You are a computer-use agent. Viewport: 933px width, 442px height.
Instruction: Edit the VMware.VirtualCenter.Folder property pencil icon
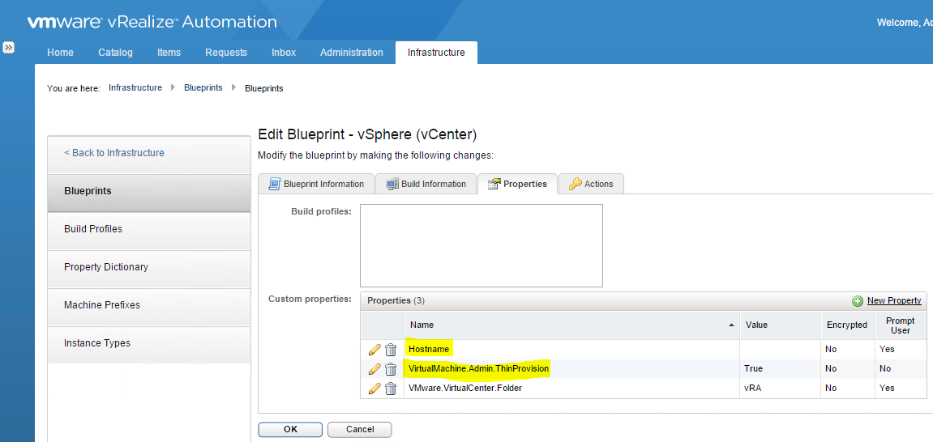point(374,389)
